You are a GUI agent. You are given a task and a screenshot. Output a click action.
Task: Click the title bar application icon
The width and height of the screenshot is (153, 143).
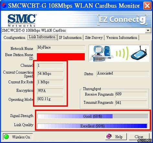(4, 6)
